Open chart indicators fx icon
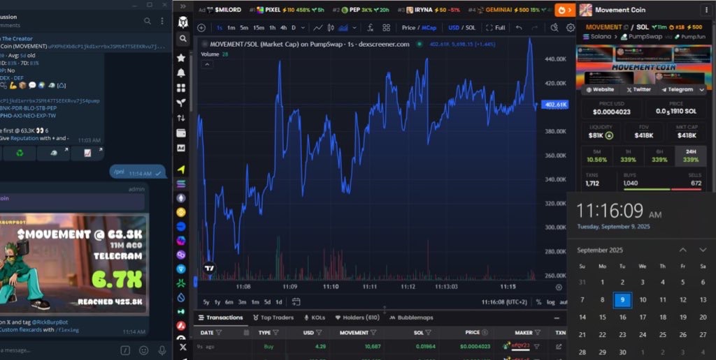The height and width of the screenshot is (360, 716). [371, 28]
